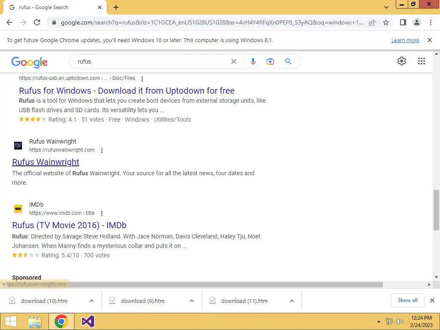View site info via the lock icon
This screenshot has width=440, height=330.
(54, 22)
